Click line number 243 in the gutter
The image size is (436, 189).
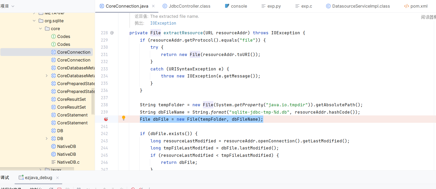pyautogui.click(x=104, y=141)
